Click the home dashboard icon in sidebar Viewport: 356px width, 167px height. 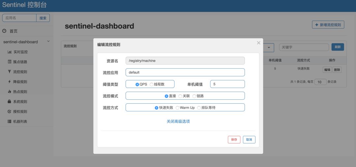click(4, 31)
